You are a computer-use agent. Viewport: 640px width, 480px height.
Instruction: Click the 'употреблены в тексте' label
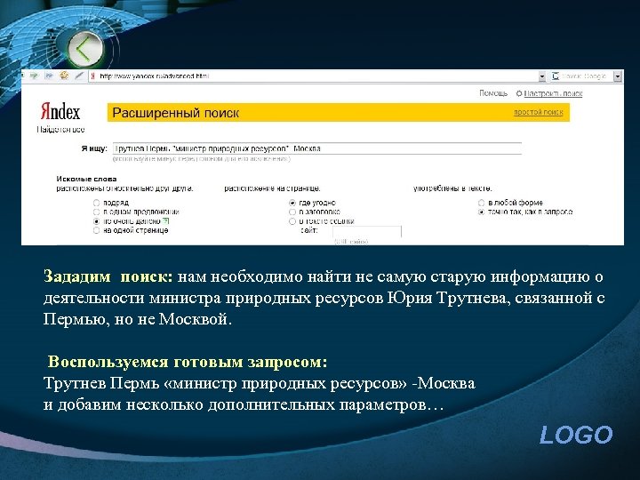click(x=452, y=188)
